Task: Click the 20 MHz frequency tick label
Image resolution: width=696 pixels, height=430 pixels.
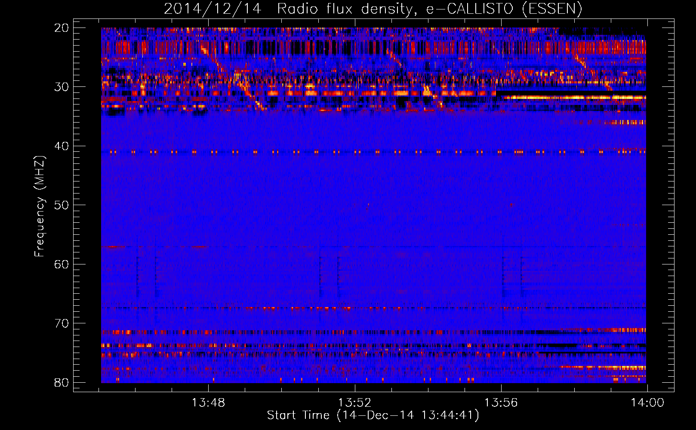Action: coord(61,28)
